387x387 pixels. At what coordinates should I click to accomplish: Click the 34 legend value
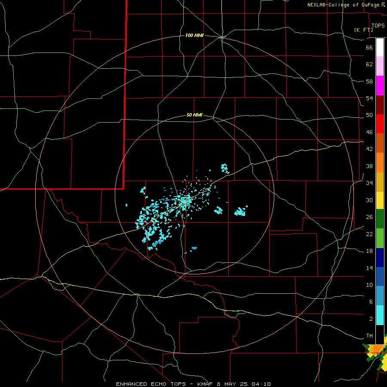[x=369, y=183]
